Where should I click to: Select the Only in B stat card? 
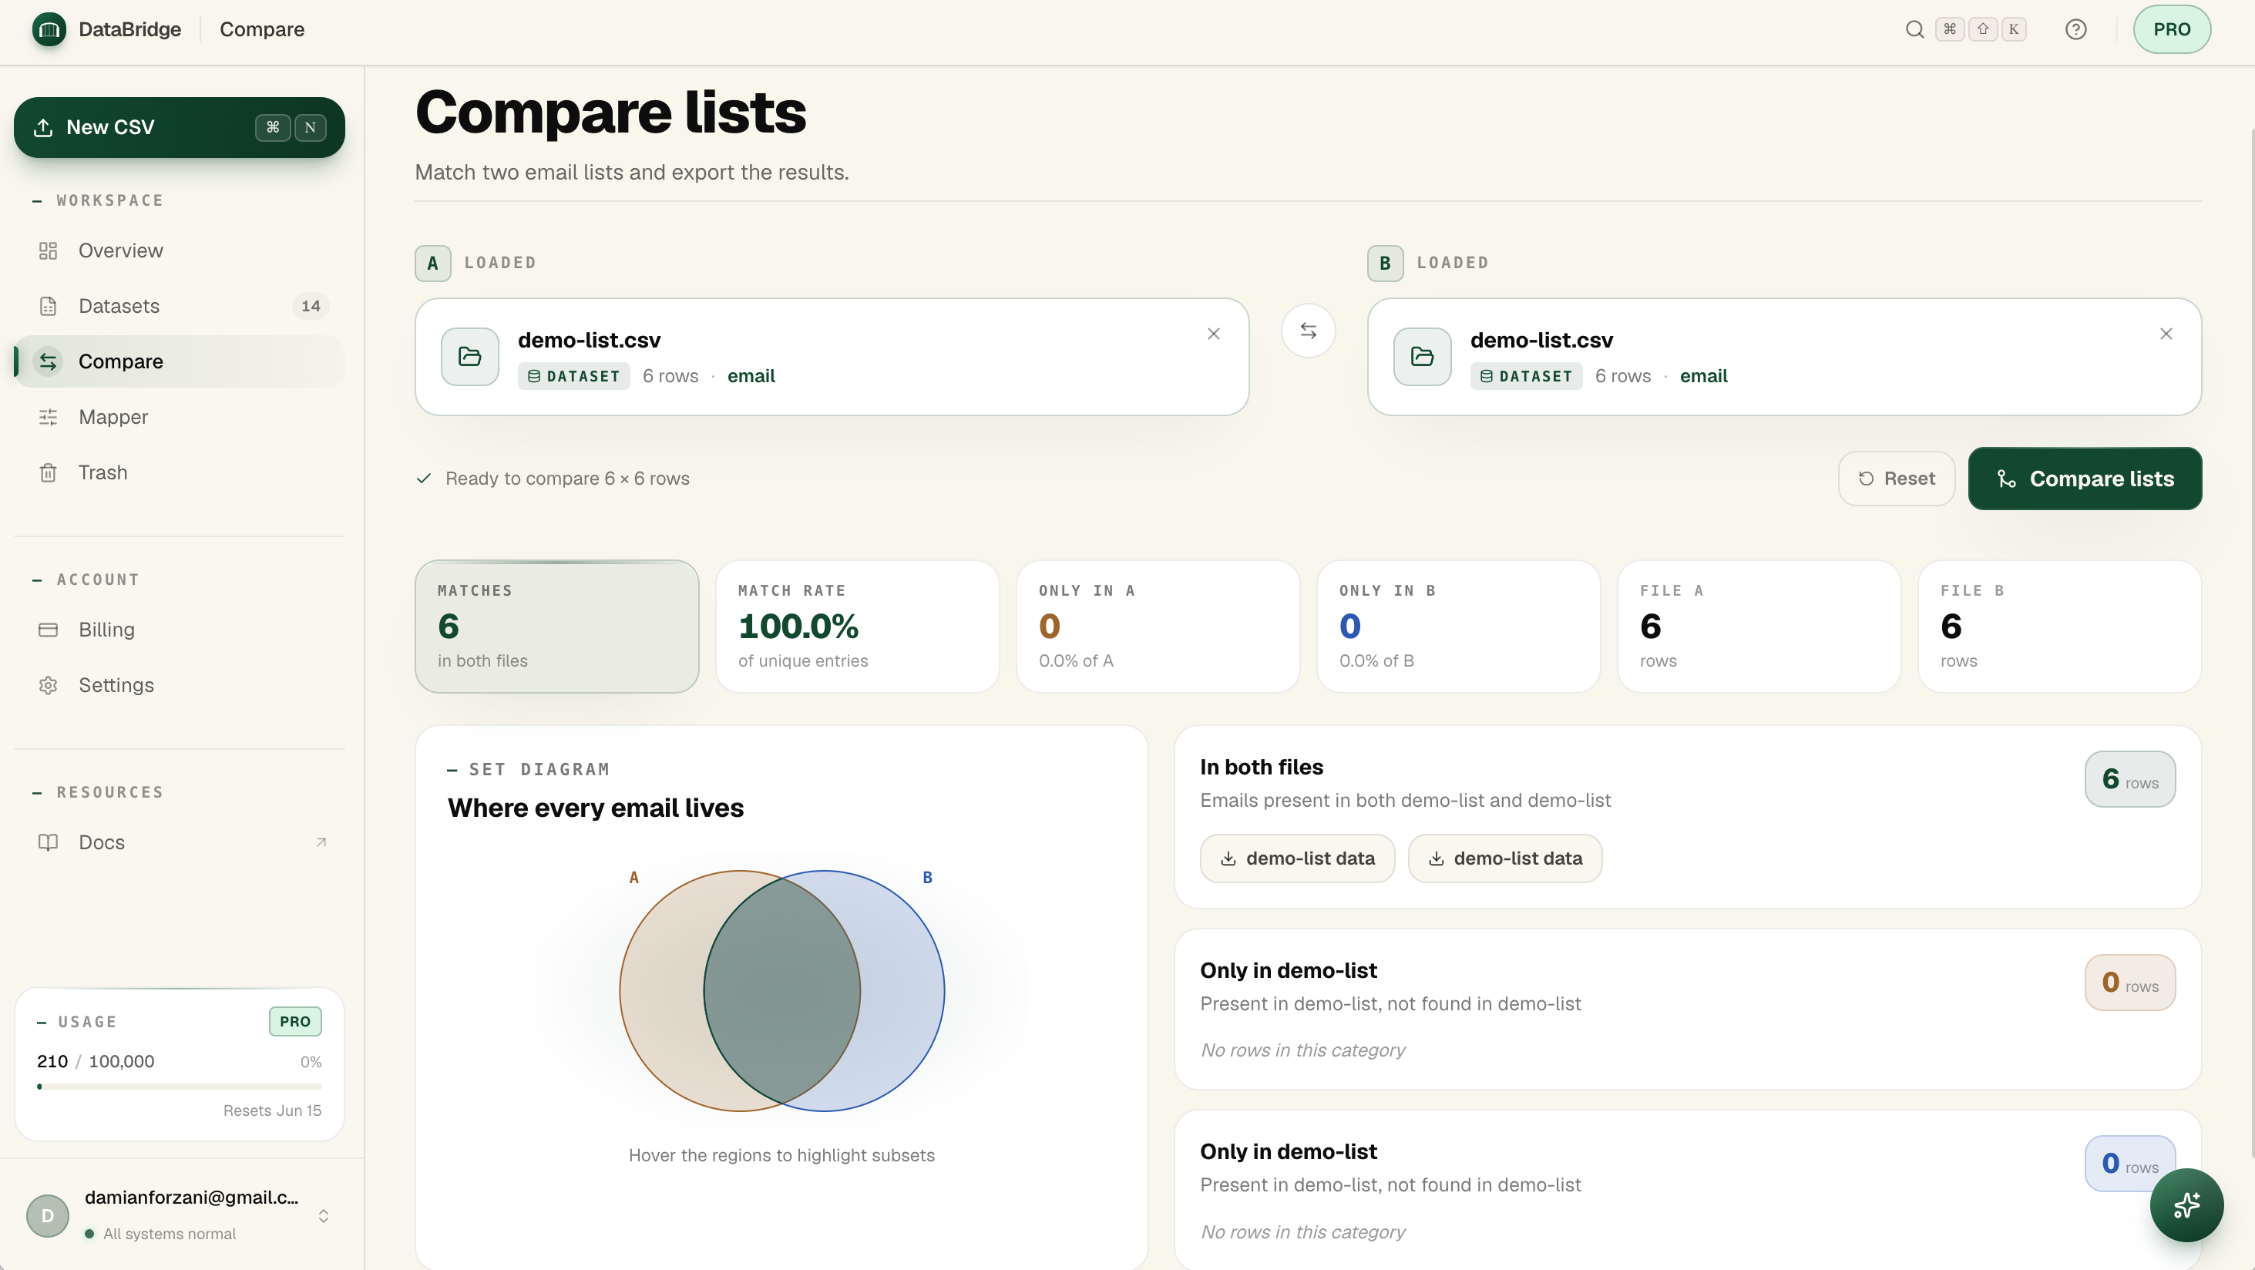[1458, 627]
